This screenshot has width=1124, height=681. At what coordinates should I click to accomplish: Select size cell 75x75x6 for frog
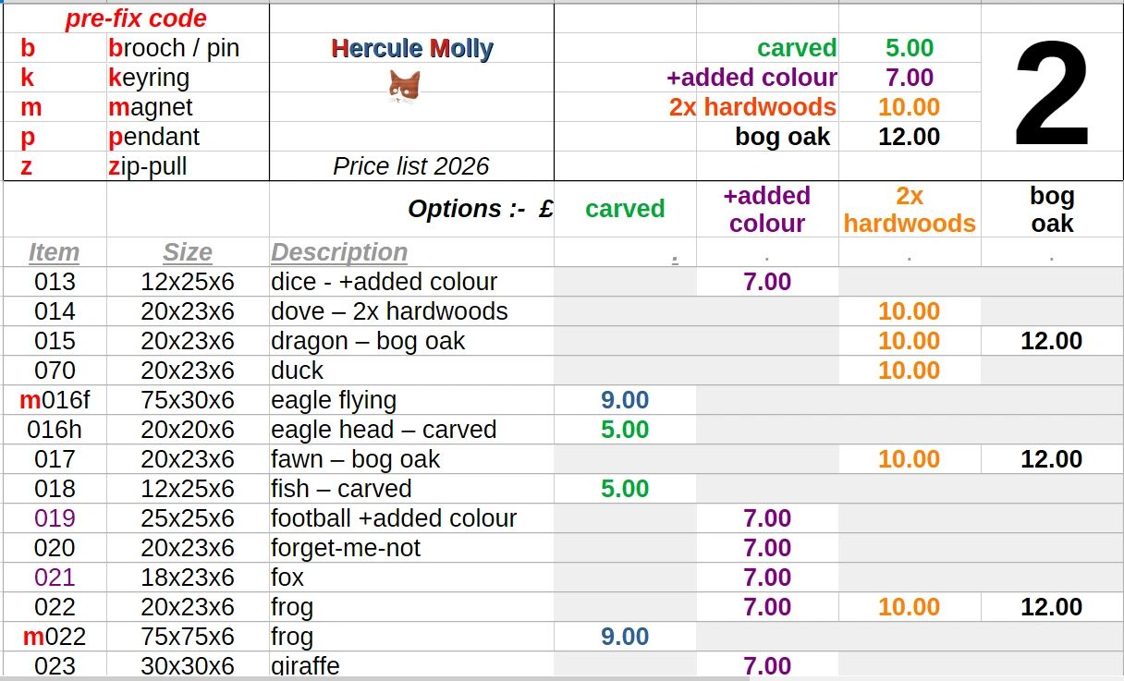188,637
